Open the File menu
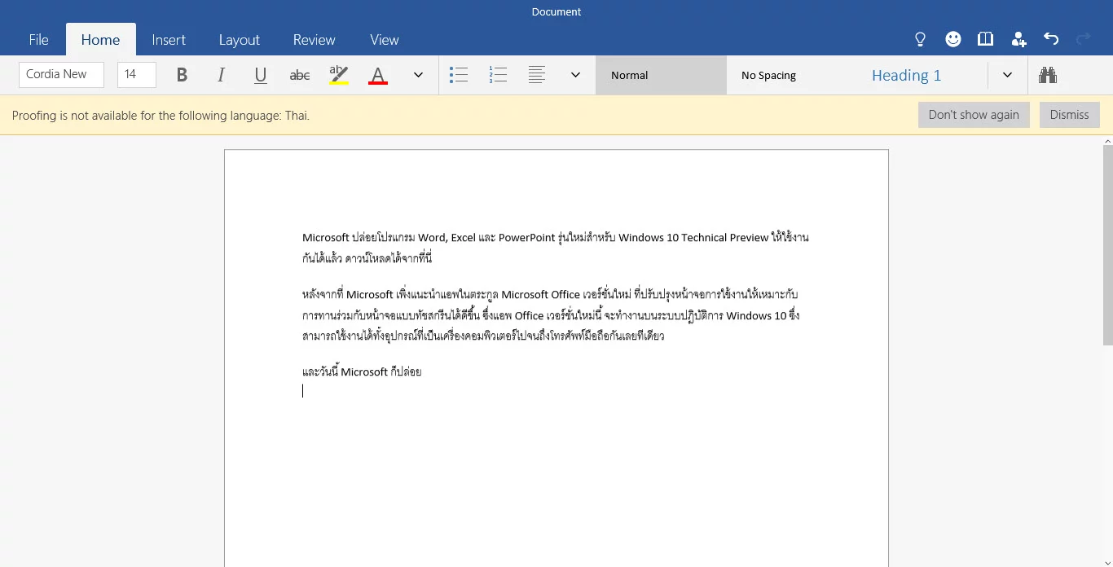1113x567 pixels. (39, 40)
